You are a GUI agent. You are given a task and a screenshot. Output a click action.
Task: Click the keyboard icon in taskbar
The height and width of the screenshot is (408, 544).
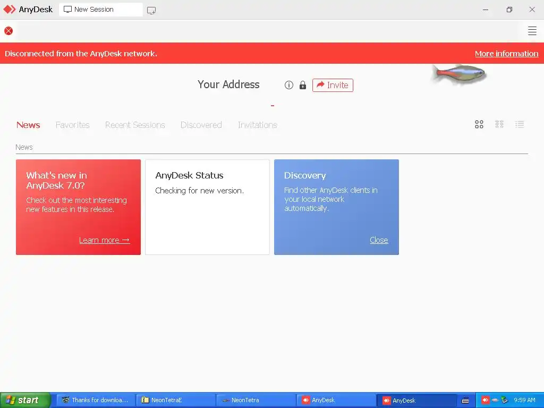(465, 401)
